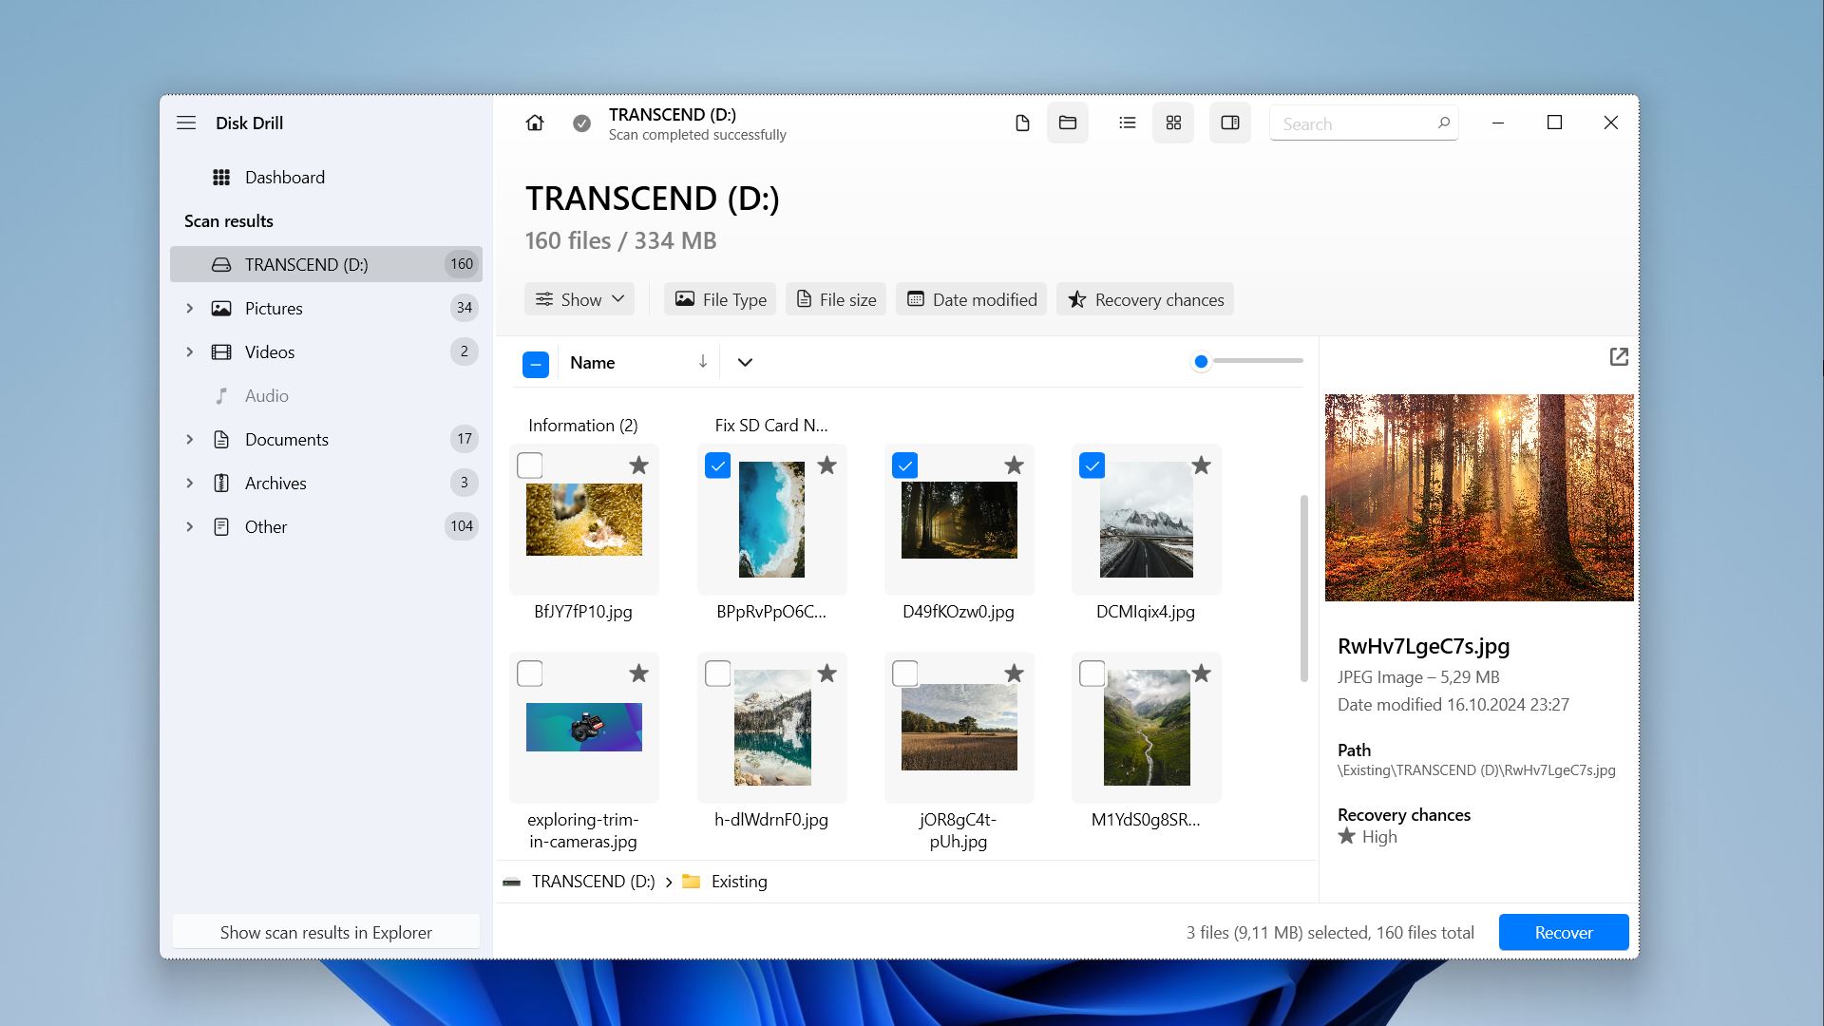
Task: Expand the Documents category
Action: (x=189, y=439)
